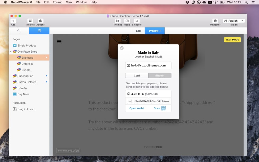
Task: Open the Wi-Fi status menu
Action: pos(216,2)
